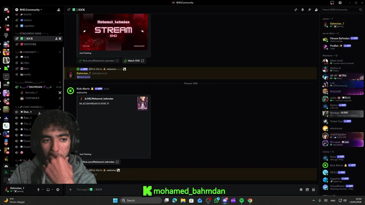Viewport: 365px width, 205px height.
Task: Open sticker picker in message bar
Action: [307, 190]
